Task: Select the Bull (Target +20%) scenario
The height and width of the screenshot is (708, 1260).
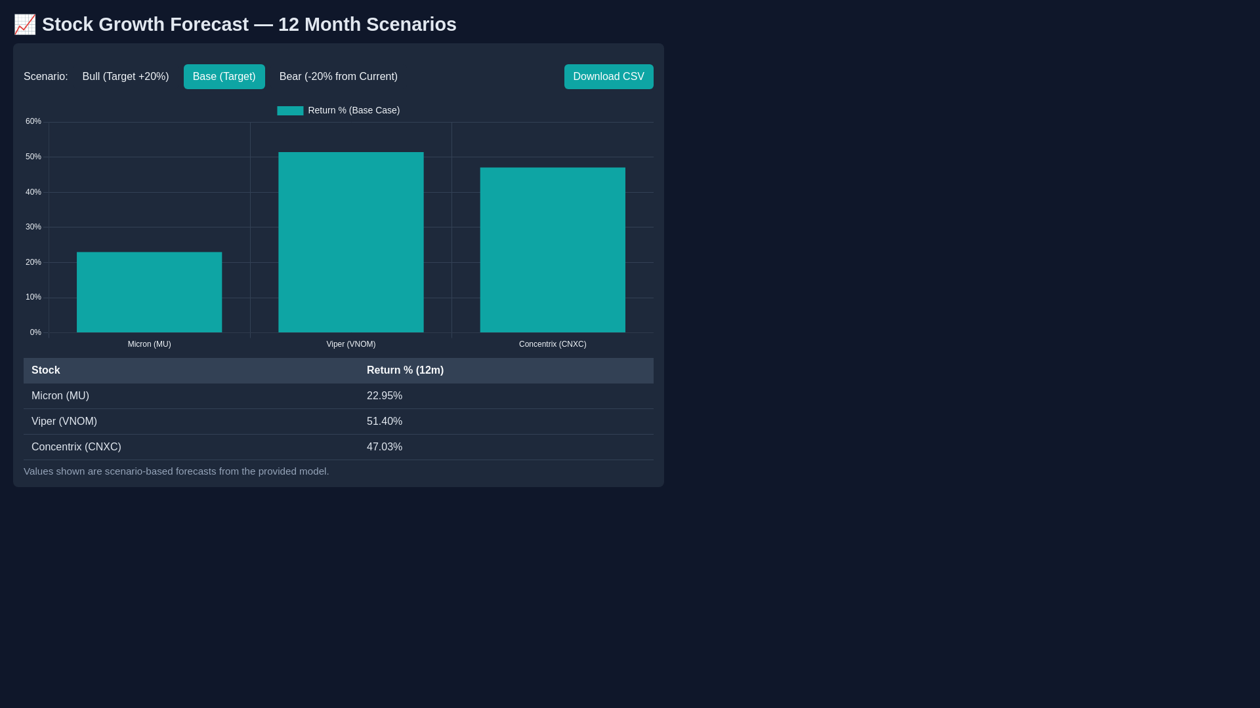Action: pyautogui.click(x=125, y=77)
